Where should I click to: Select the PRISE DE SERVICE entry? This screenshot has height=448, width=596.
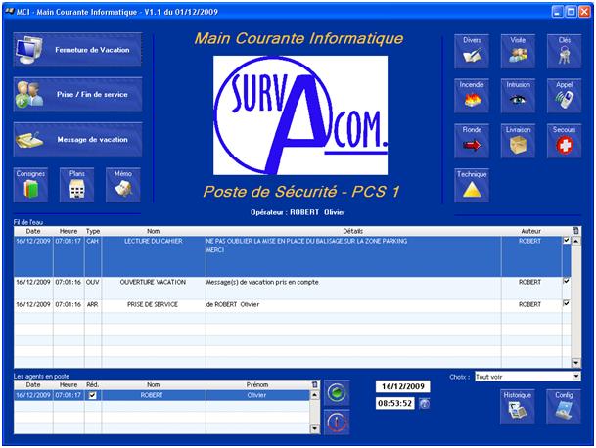[292, 306]
